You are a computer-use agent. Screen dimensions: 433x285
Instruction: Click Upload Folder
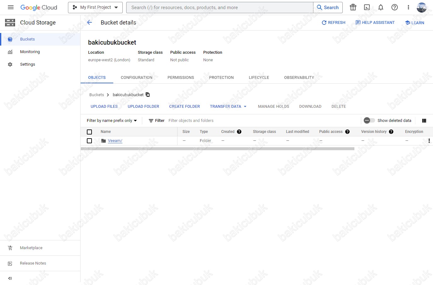(x=143, y=107)
